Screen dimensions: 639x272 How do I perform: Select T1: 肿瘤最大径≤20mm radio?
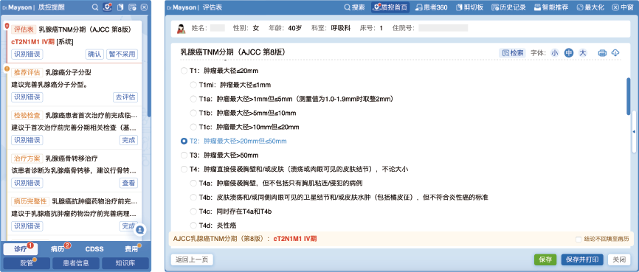[184, 71]
